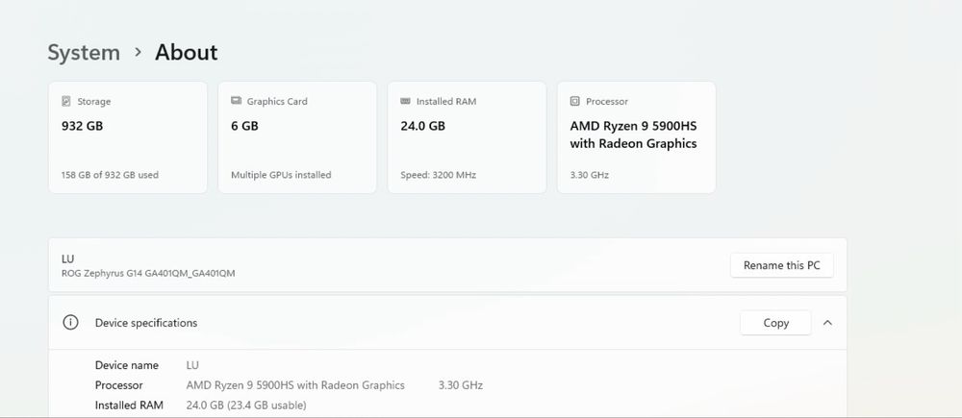Image resolution: width=962 pixels, height=418 pixels.
Task: Click the Graphics Card icon
Action: [x=236, y=101]
